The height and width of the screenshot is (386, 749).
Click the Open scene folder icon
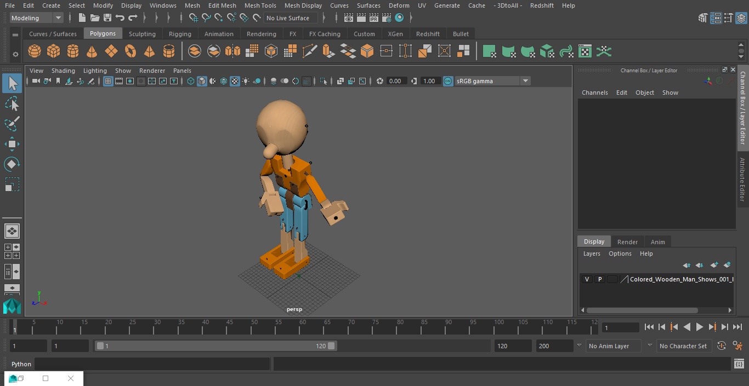click(95, 18)
